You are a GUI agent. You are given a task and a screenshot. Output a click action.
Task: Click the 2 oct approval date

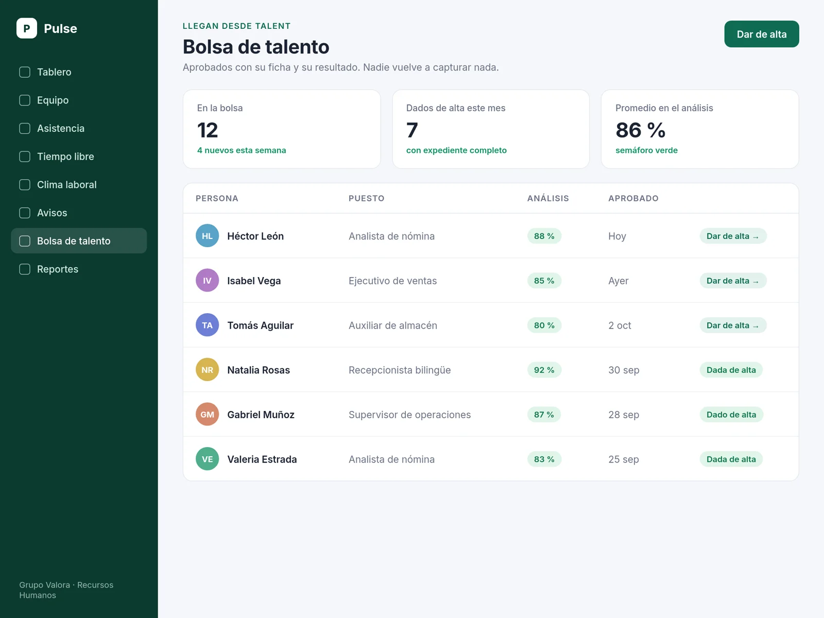click(x=620, y=325)
